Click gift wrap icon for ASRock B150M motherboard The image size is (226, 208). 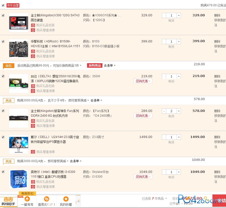pos(33,51)
